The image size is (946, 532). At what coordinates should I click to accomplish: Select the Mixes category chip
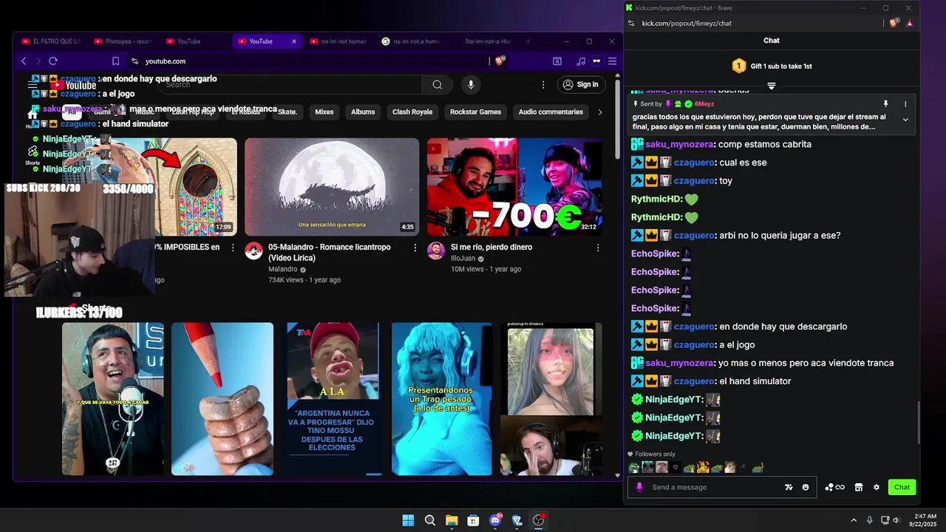click(x=324, y=112)
